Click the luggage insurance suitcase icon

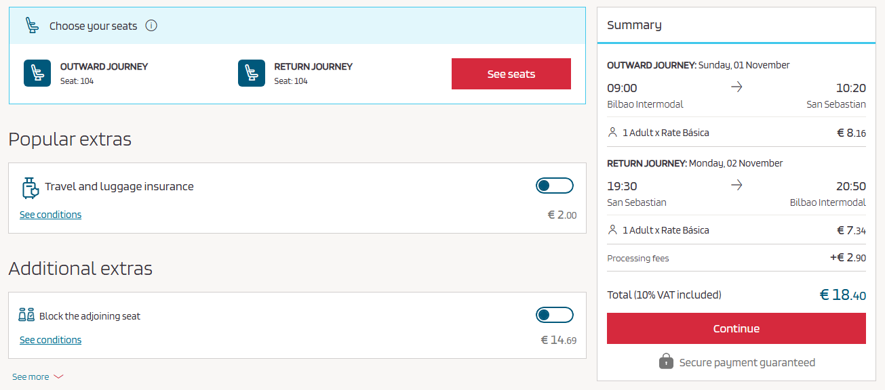[x=30, y=188]
